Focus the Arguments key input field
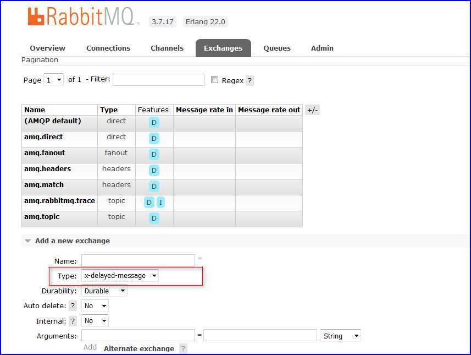 138,335
